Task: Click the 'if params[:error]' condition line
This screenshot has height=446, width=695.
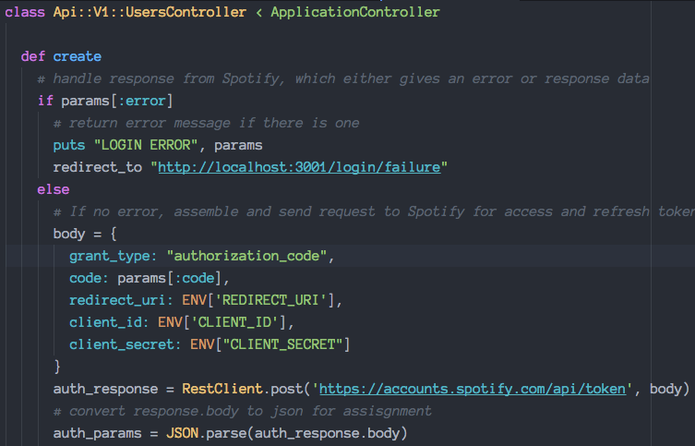Action: click(105, 101)
